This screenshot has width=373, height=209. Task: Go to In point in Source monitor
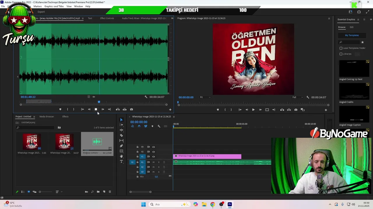tap(82, 109)
